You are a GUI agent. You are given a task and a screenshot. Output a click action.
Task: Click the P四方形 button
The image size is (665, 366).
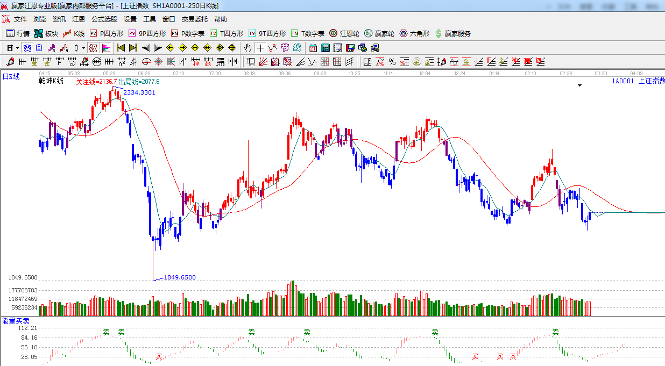point(107,33)
